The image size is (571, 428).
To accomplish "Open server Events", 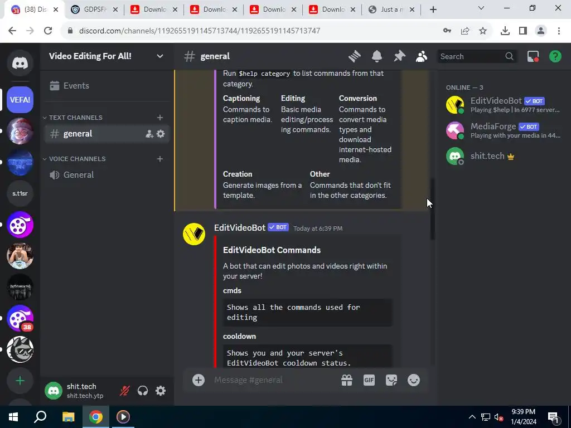I will point(107,85).
